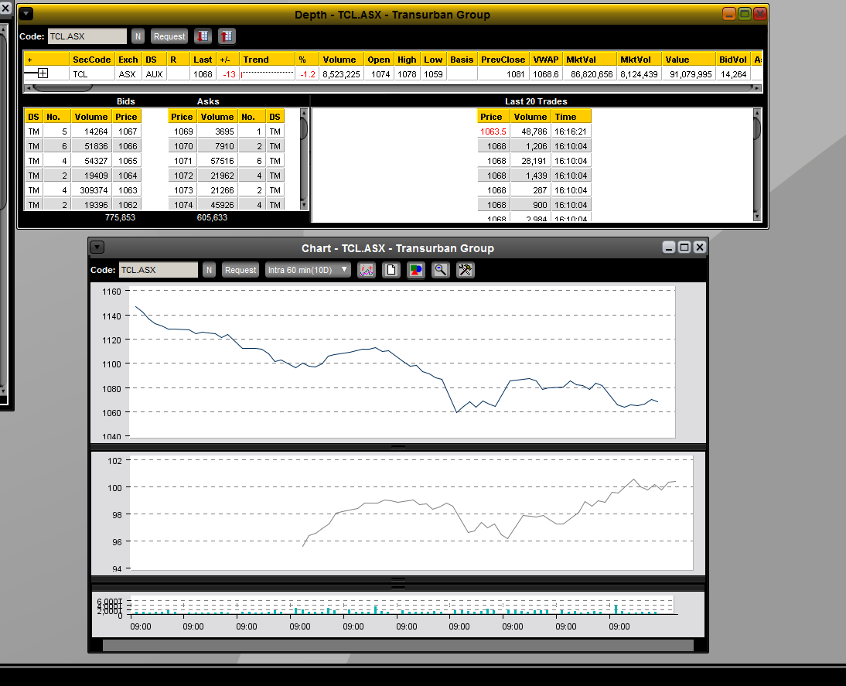The height and width of the screenshot is (686, 846).
Task: Pick the PrevClose column header
Action: pyautogui.click(x=503, y=60)
